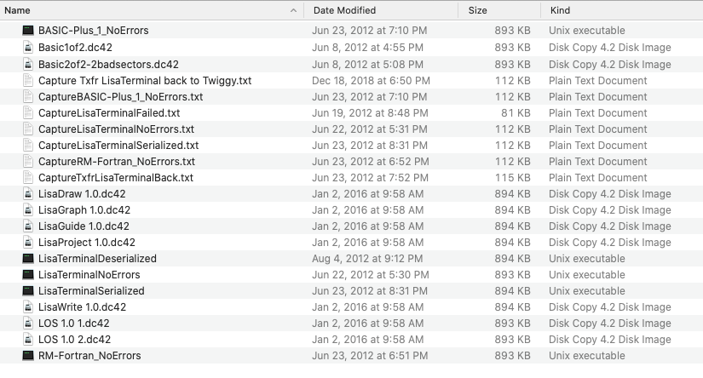
Task: Click the BASIC-Plus_1_NoErrors executable icon
Action: (28, 31)
